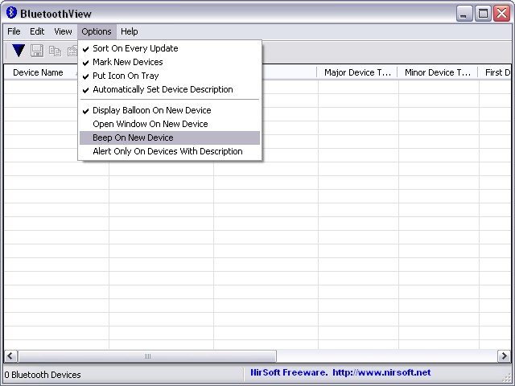This screenshot has height=386, width=515.
Task: Open the Help menu
Action: (x=129, y=31)
